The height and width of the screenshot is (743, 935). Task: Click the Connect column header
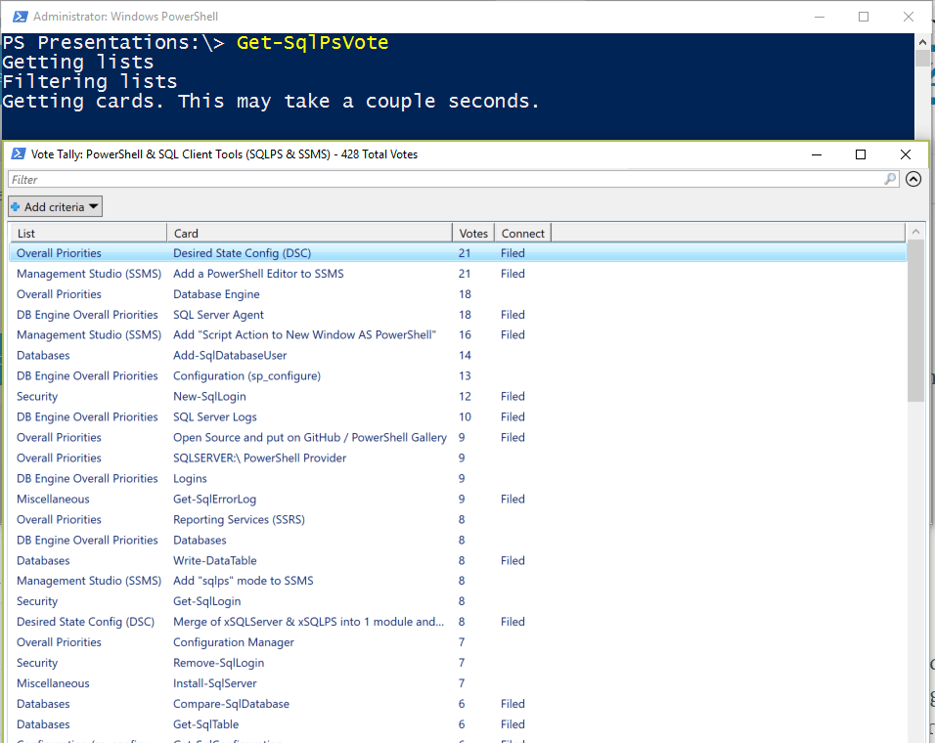tap(522, 233)
